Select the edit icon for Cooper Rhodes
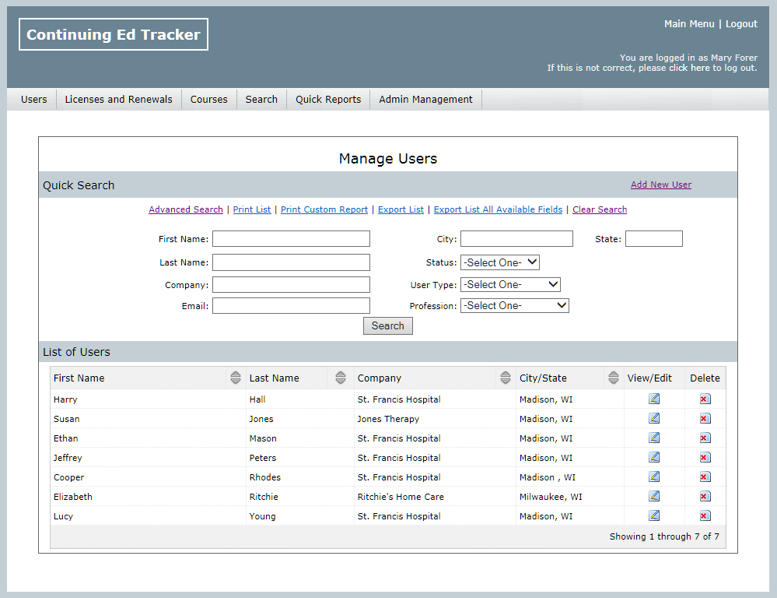 click(653, 477)
